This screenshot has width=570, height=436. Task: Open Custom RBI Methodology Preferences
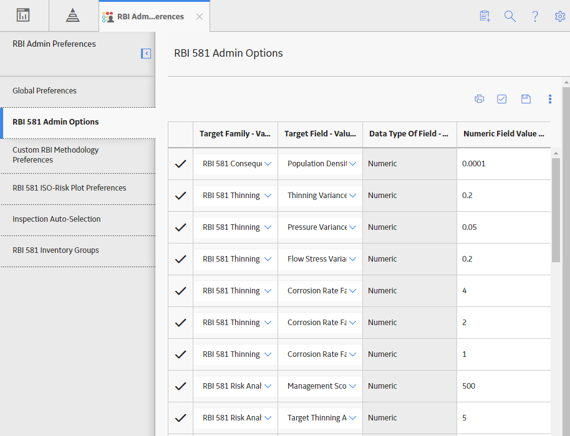point(77,155)
